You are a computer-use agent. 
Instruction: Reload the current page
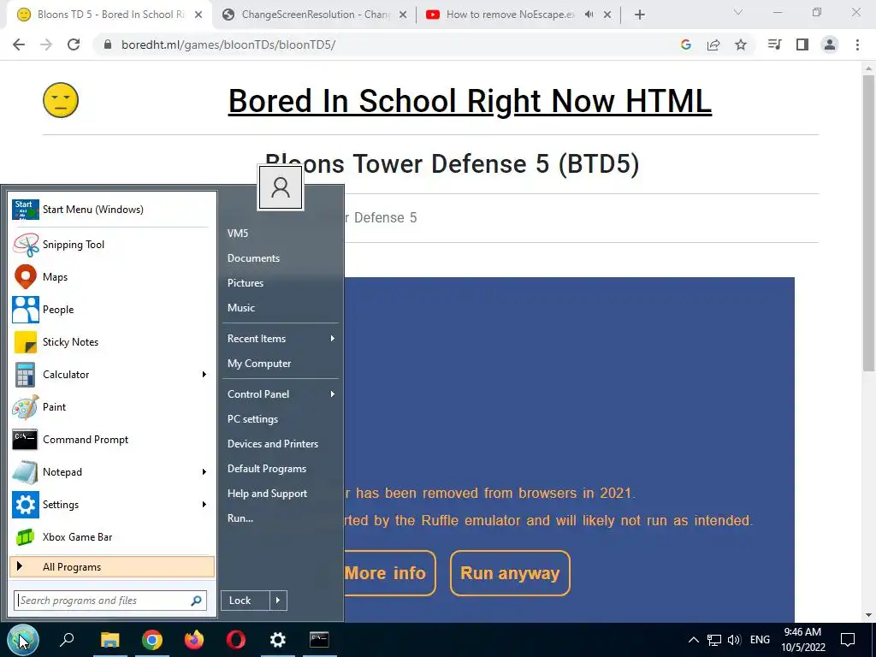click(x=74, y=44)
